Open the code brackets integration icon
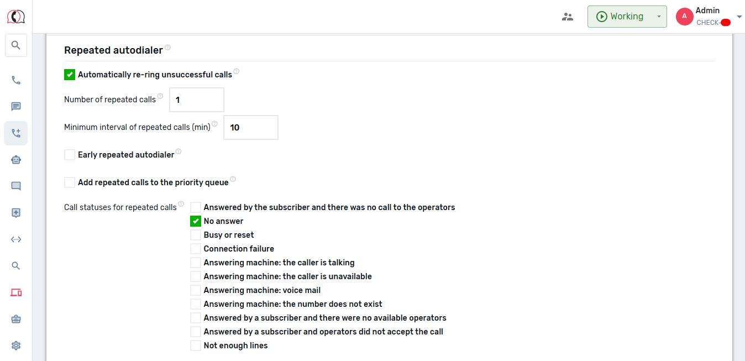Image resolution: width=745 pixels, height=361 pixels. click(16, 239)
